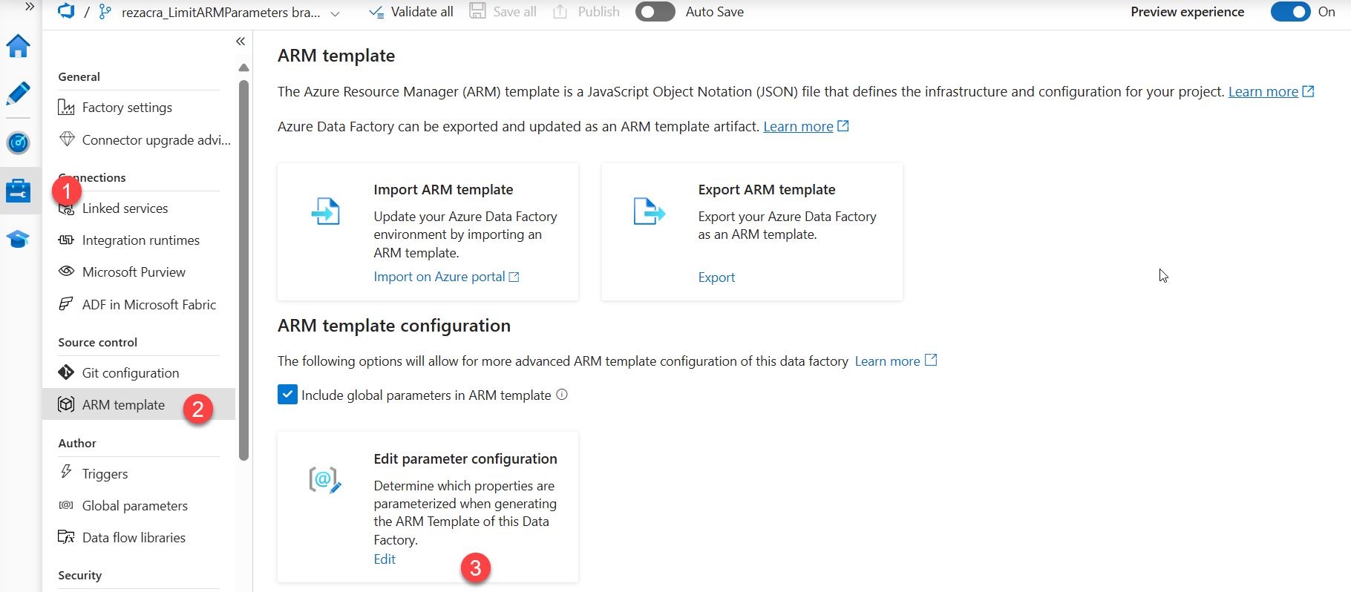1351x592 pixels.
Task: Open the branch selector dropdown
Action: coord(335,13)
